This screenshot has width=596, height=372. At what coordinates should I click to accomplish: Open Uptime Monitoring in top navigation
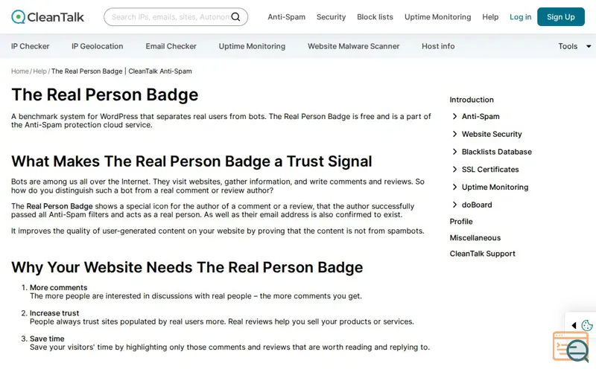(437, 17)
